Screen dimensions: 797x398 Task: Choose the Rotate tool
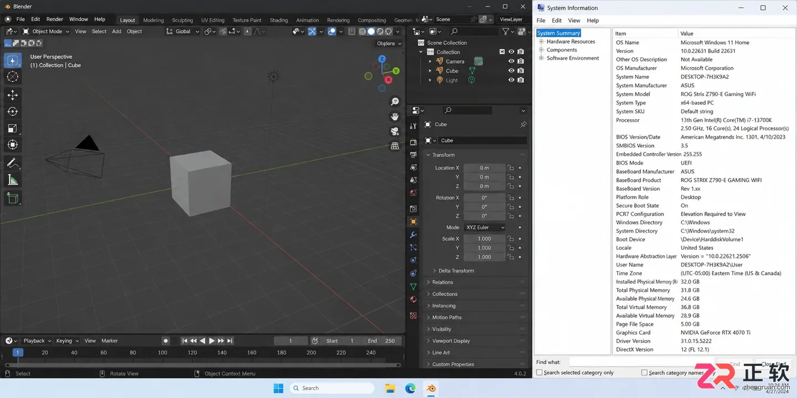point(12,112)
